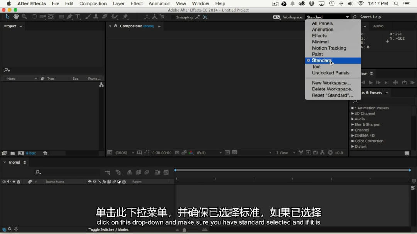417x234 pixels.
Task: Expand the Animation Presets category
Action: [x=353, y=108]
